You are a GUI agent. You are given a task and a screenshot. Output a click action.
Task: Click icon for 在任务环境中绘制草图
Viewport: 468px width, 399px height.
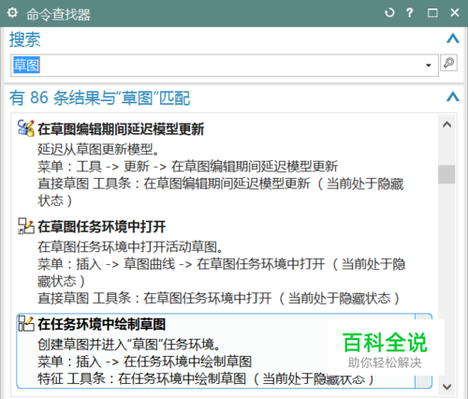point(26,323)
